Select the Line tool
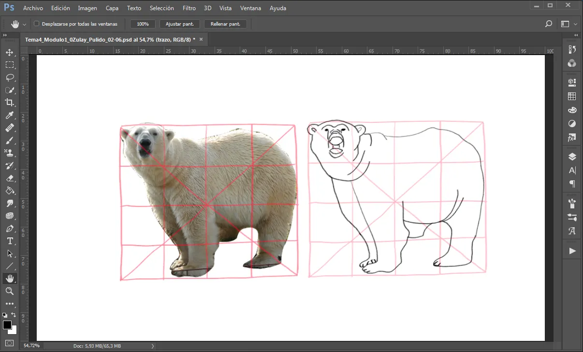The height and width of the screenshot is (352, 583). [9, 266]
